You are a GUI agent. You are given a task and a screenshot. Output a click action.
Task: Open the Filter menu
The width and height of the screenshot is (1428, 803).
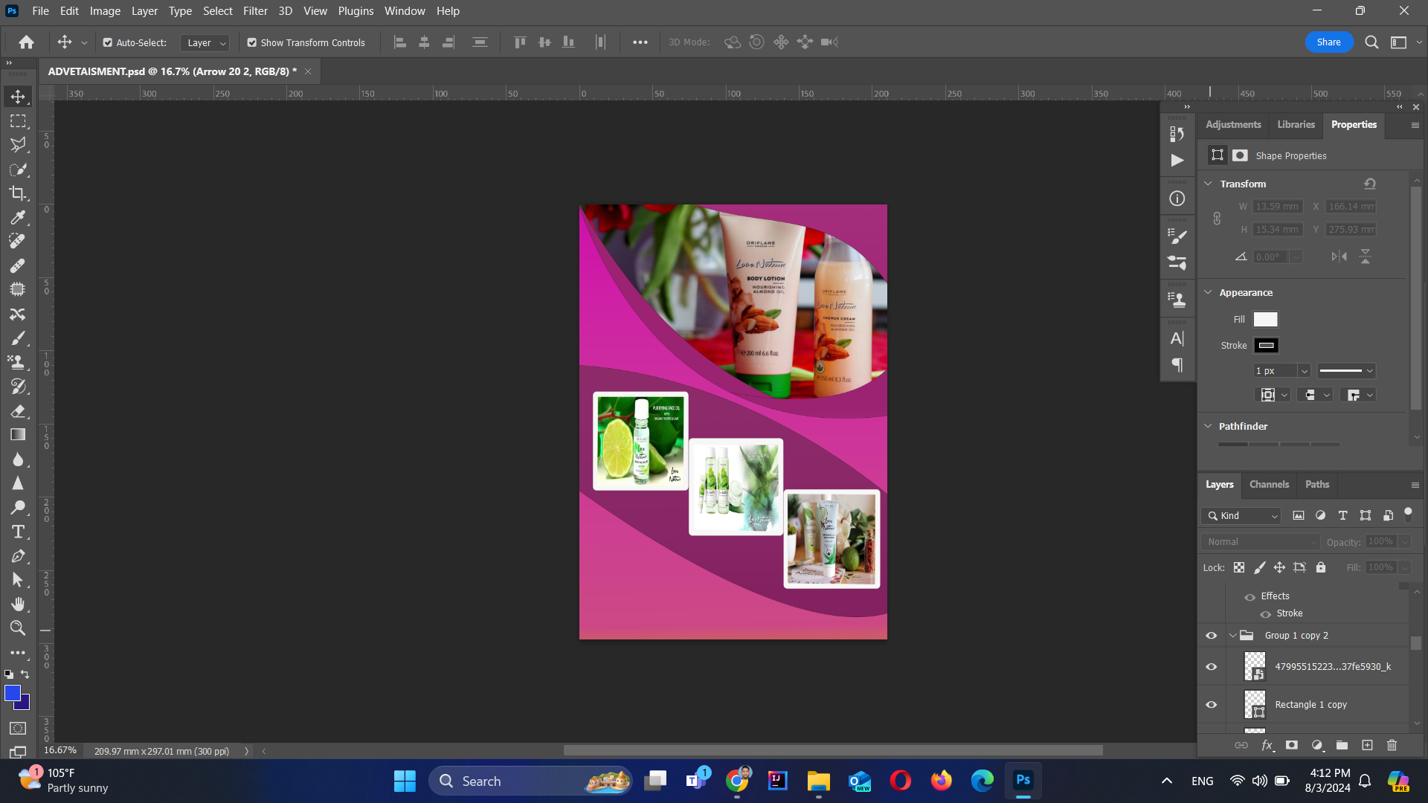255,11
